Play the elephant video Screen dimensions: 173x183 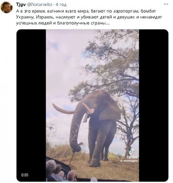92,105
